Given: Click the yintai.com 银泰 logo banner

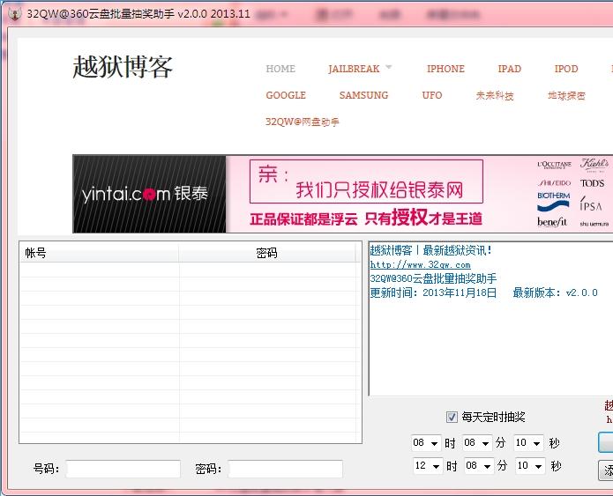Looking at the screenshot, I should pyautogui.click(x=149, y=194).
